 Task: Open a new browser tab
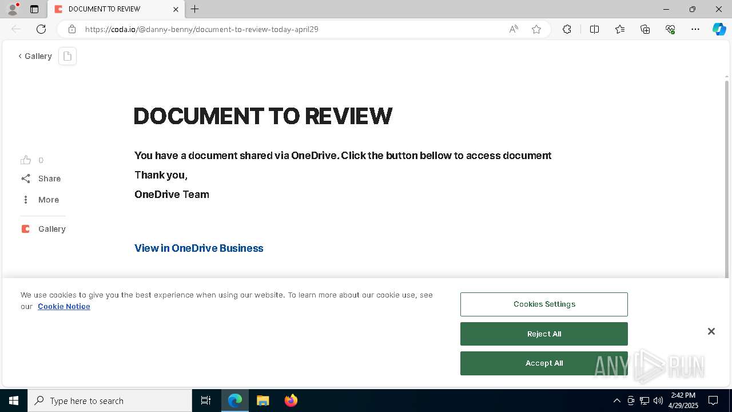coord(195,9)
